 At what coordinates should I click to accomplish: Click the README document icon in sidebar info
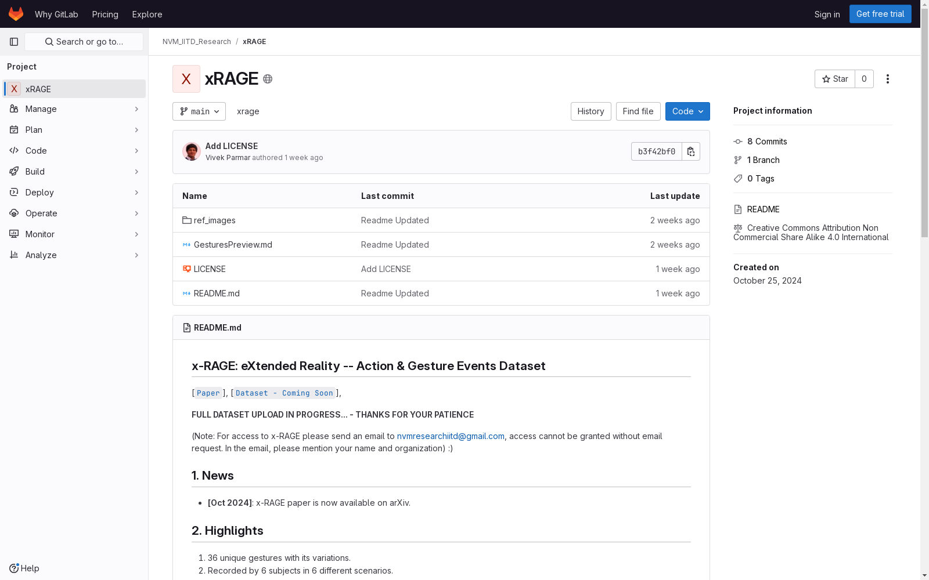click(738, 209)
